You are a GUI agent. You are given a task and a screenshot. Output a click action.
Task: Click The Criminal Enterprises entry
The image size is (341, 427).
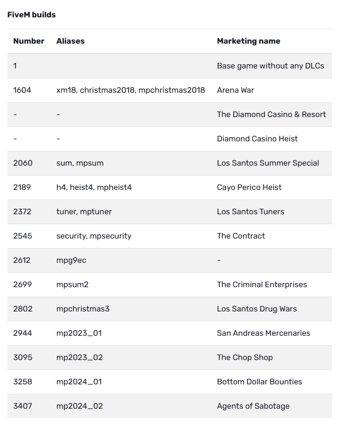(262, 285)
